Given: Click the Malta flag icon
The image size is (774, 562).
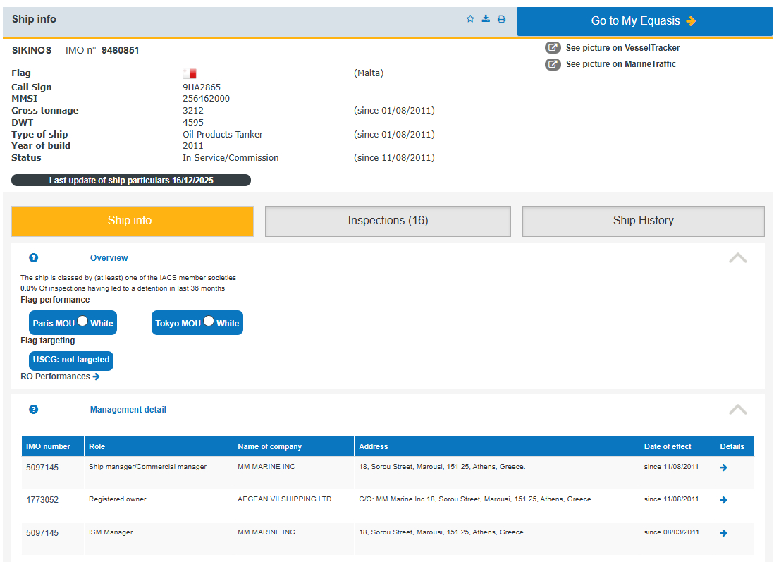Looking at the screenshot, I should click(189, 73).
